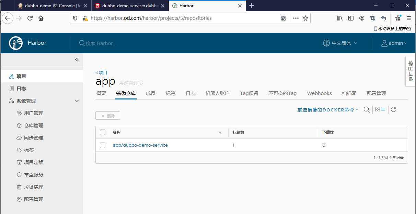Close the Harbor browser tab

[240, 6]
